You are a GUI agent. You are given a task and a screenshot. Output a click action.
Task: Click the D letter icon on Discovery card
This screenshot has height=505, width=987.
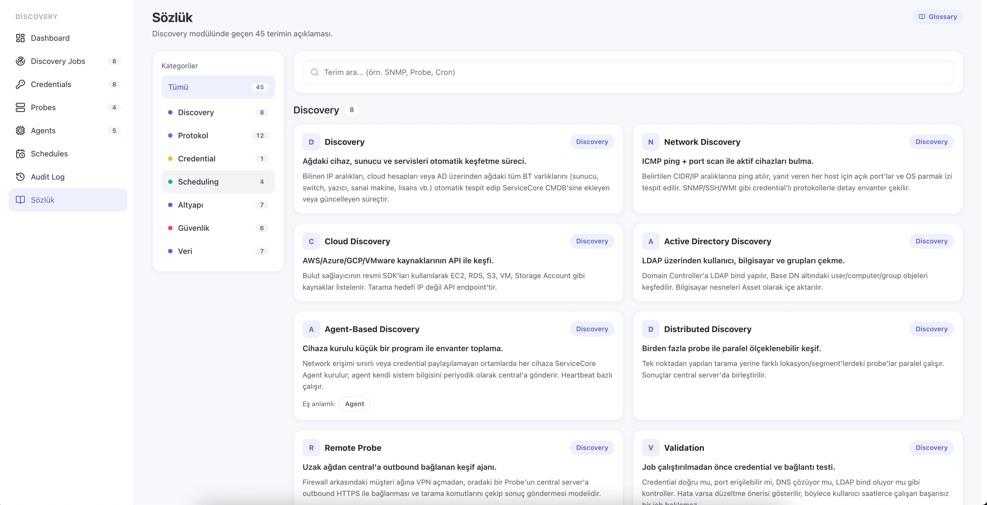[311, 142]
